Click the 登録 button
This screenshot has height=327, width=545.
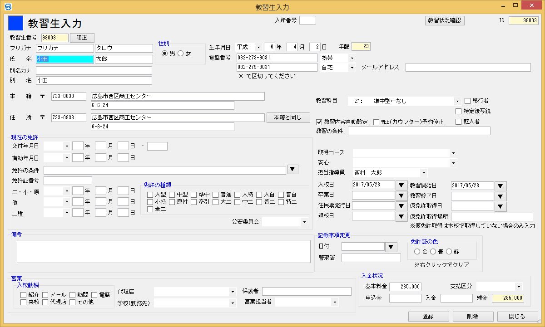[428, 317]
